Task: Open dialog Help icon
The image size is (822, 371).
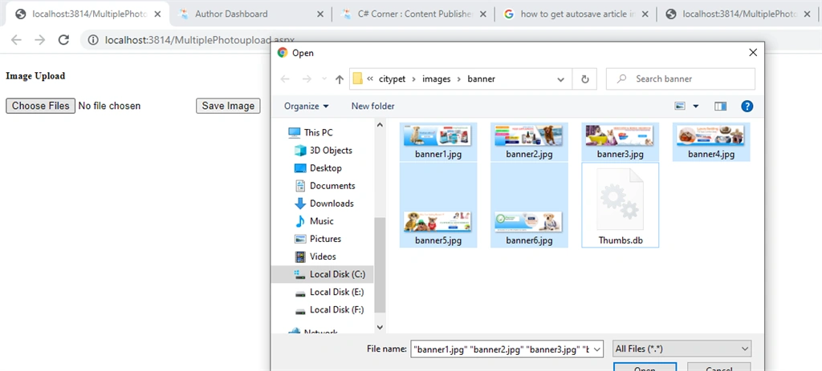Action: pyautogui.click(x=747, y=107)
